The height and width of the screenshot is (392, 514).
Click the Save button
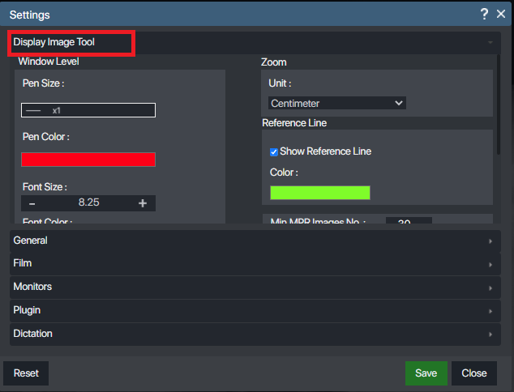click(426, 373)
